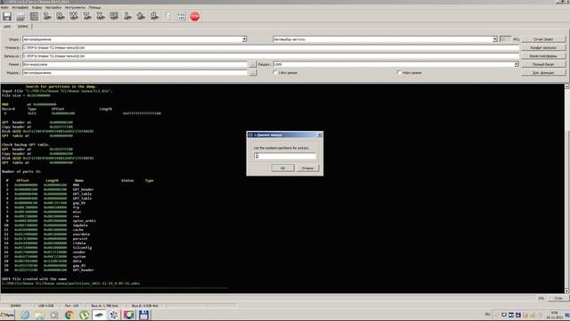
Task: Click the chip icon right of list icon
Action: tap(47, 16)
